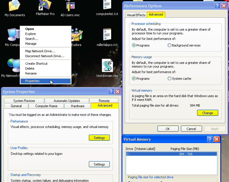Select Programs under Memory usage
Viewport: 229px width, 182px height.
tap(141, 79)
